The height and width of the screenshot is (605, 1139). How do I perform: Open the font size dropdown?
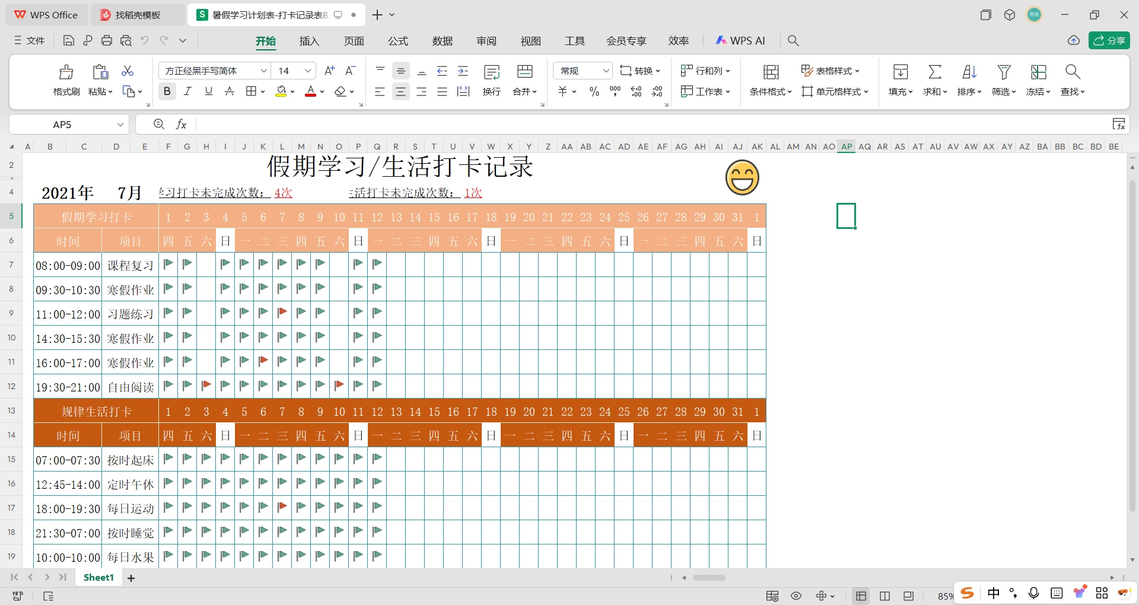click(x=308, y=71)
